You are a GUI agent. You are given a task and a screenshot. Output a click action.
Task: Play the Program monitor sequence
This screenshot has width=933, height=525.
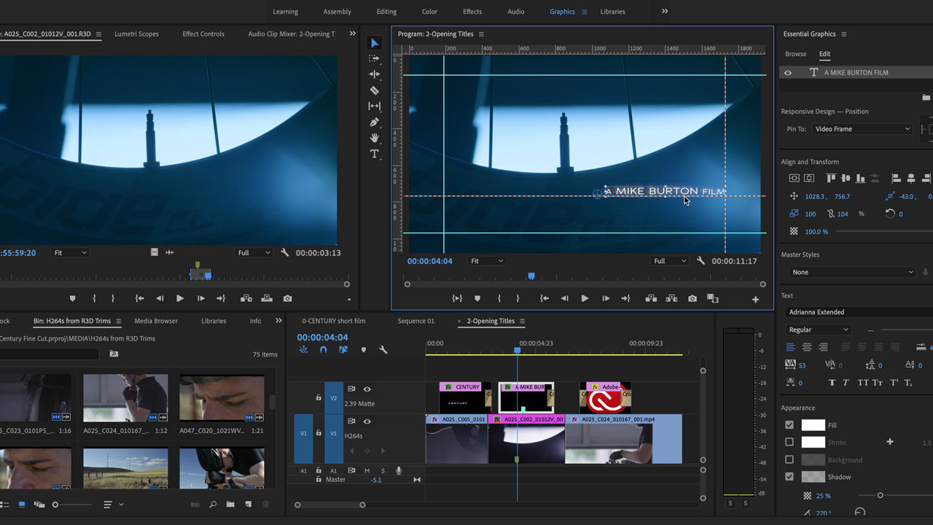coord(585,298)
